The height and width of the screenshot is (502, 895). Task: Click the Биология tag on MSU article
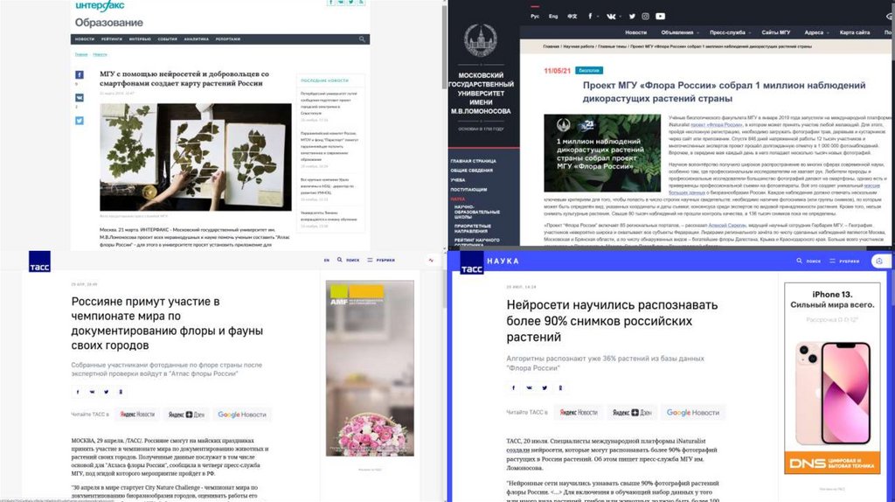pyautogui.click(x=589, y=70)
